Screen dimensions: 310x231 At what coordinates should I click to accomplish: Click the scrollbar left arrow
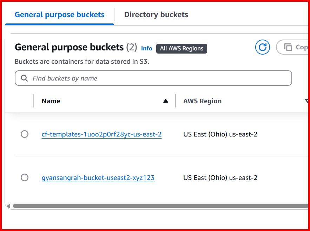[8, 206]
